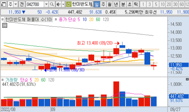Click the 447,482주(91.63%) volume readout
Screen dimensions: 189x112
[x=19, y=84]
